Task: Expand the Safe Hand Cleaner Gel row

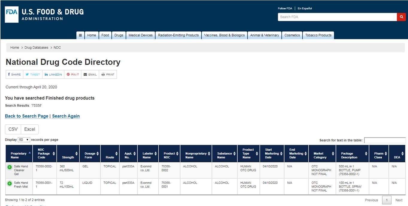Action: [x=10, y=167]
